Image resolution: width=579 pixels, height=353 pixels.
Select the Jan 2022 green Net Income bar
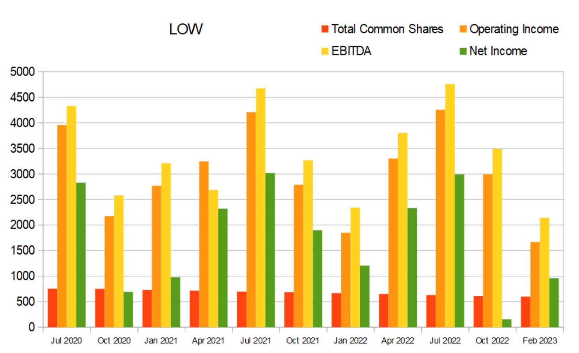[x=365, y=296]
